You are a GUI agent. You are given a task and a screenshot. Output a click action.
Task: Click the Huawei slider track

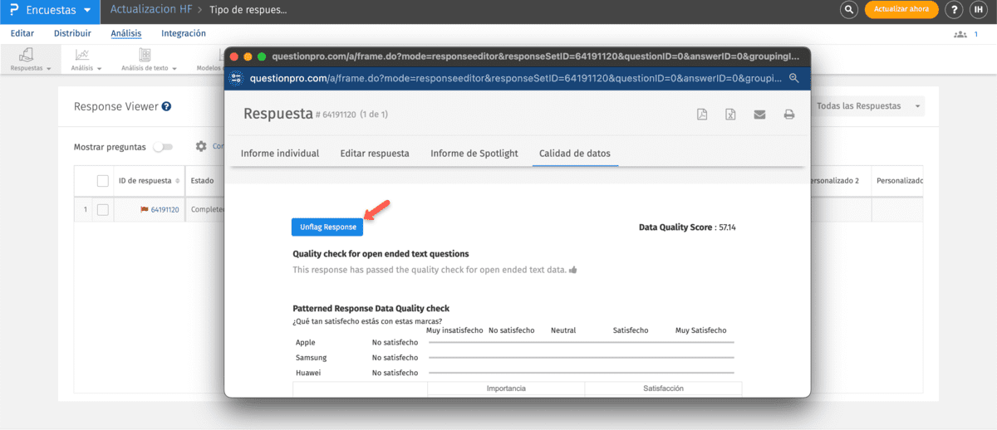(581, 373)
